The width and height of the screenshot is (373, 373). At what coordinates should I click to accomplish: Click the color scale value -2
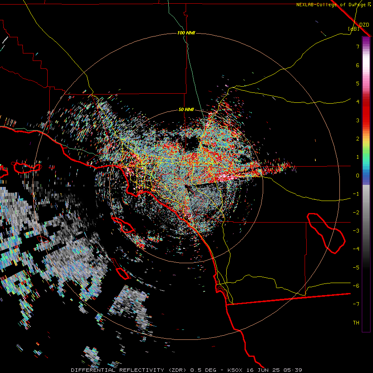coord(356,213)
